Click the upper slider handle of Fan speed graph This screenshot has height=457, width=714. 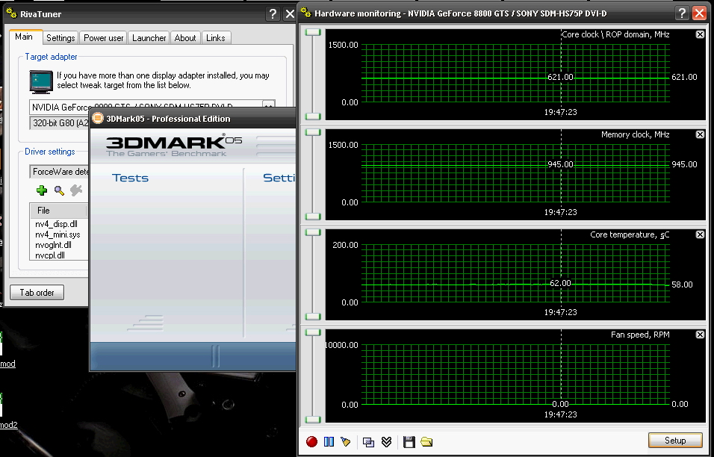[x=313, y=332]
